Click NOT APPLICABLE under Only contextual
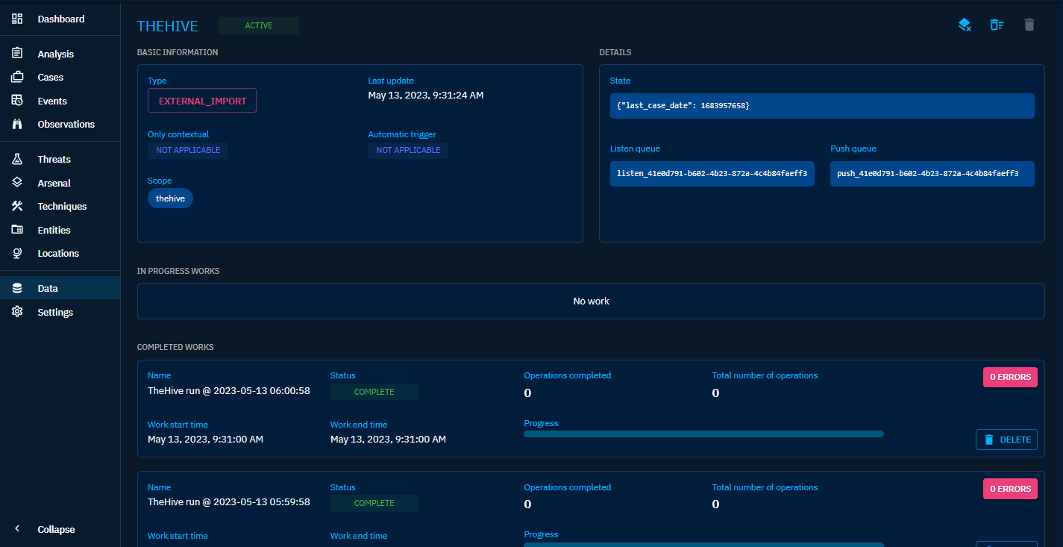This screenshot has width=1063, height=547. point(188,150)
